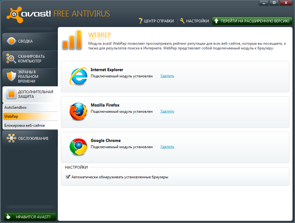Click Internet Explorer plugin installed status text
Viewport: 295px width, 223px height.
pos(122,76)
